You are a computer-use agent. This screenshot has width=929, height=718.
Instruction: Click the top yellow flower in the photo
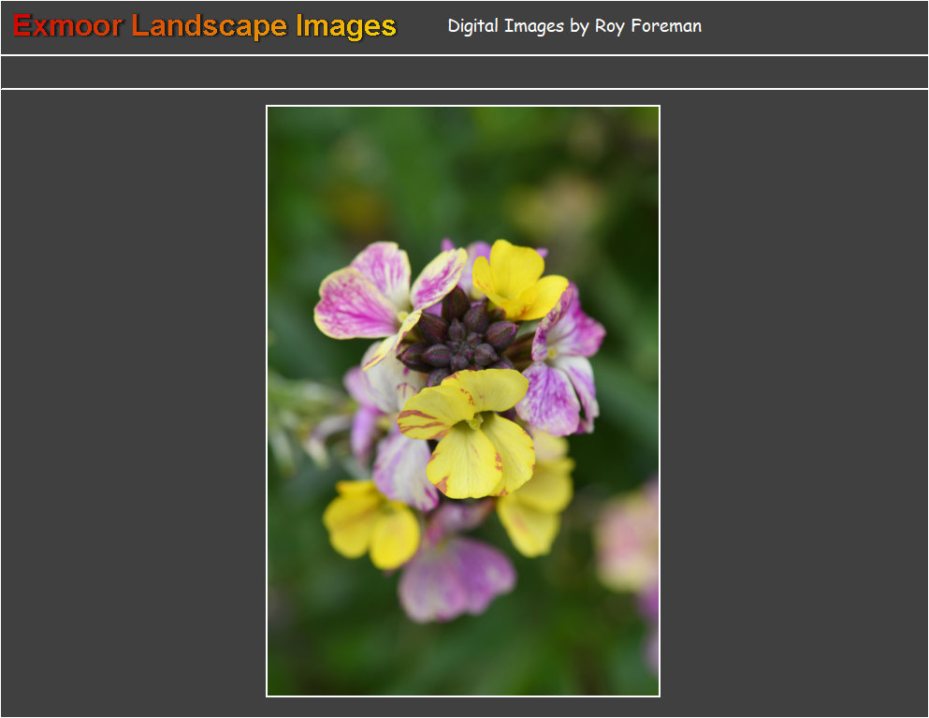517,279
